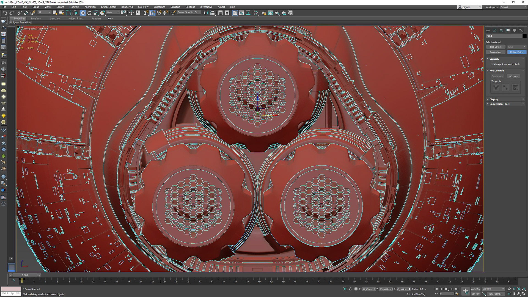This screenshot has width=528, height=297.
Task: Click the Sub-Object button
Action: coord(496,47)
